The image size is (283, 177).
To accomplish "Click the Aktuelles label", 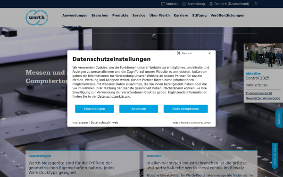I will pyautogui.click(x=253, y=74).
